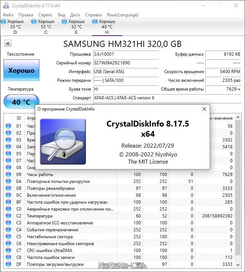Screen dimensions: 245x272
Task: Click the Хорошо health status button
Action: pyautogui.click(x=21, y=70)
